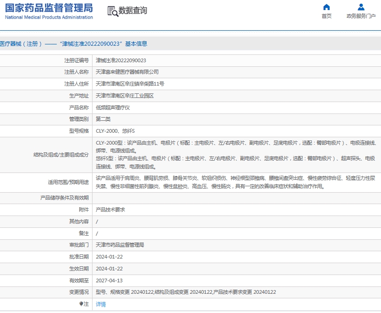
Task: Select expiry date 2027-04-13
Action: tap(109, 281)
